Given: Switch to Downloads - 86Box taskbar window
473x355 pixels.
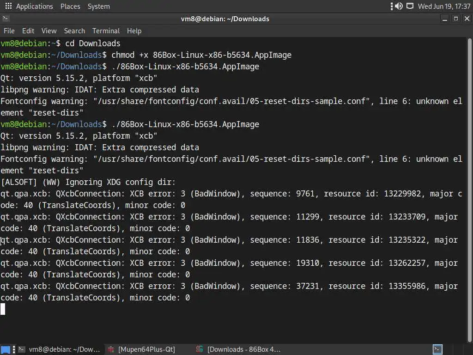Looking at the screenshot, I should 238,349.
